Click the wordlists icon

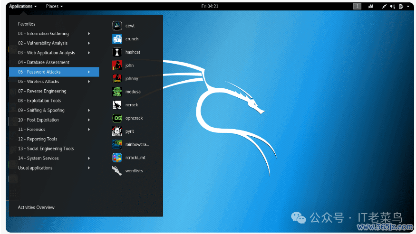pyautogui.click(x=117, y=171)
